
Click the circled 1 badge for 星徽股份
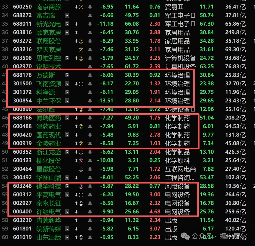(x=81, y=169)
